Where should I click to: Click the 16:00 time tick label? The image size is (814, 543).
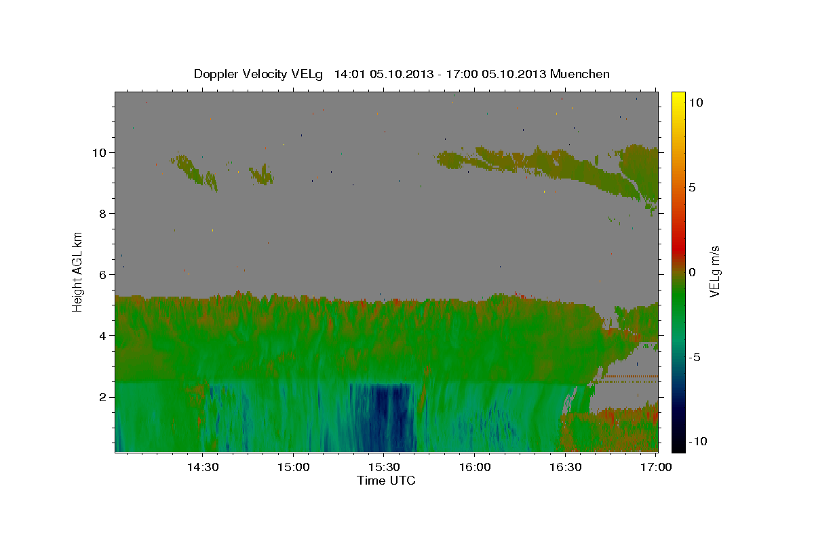[475, 468]
